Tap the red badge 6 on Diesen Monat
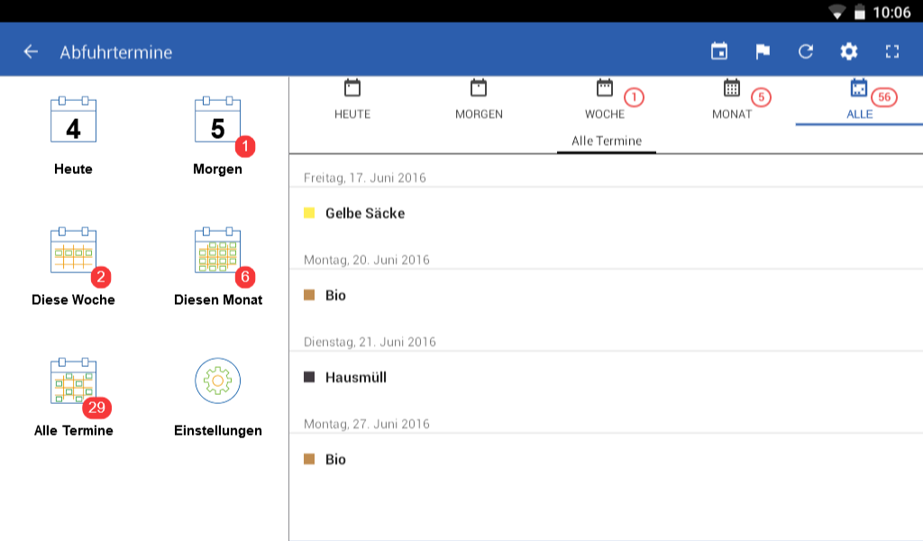 pos(245,278)
